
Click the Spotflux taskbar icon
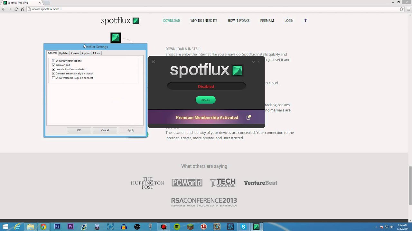coord(257,227)
